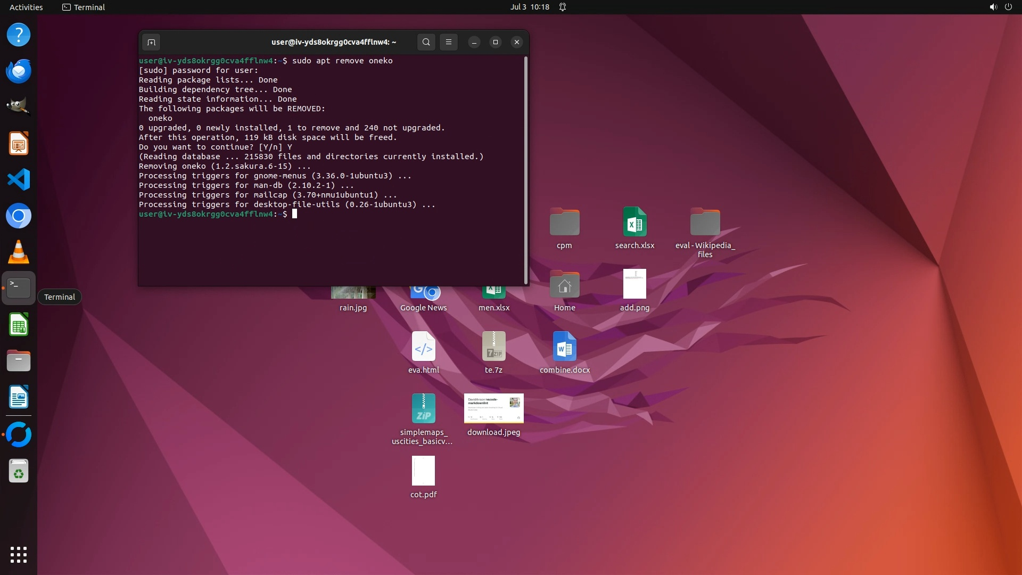This screenshot has width=1022, height=575.
Task: Open VLC media player in dock
Action: [19, 252]
